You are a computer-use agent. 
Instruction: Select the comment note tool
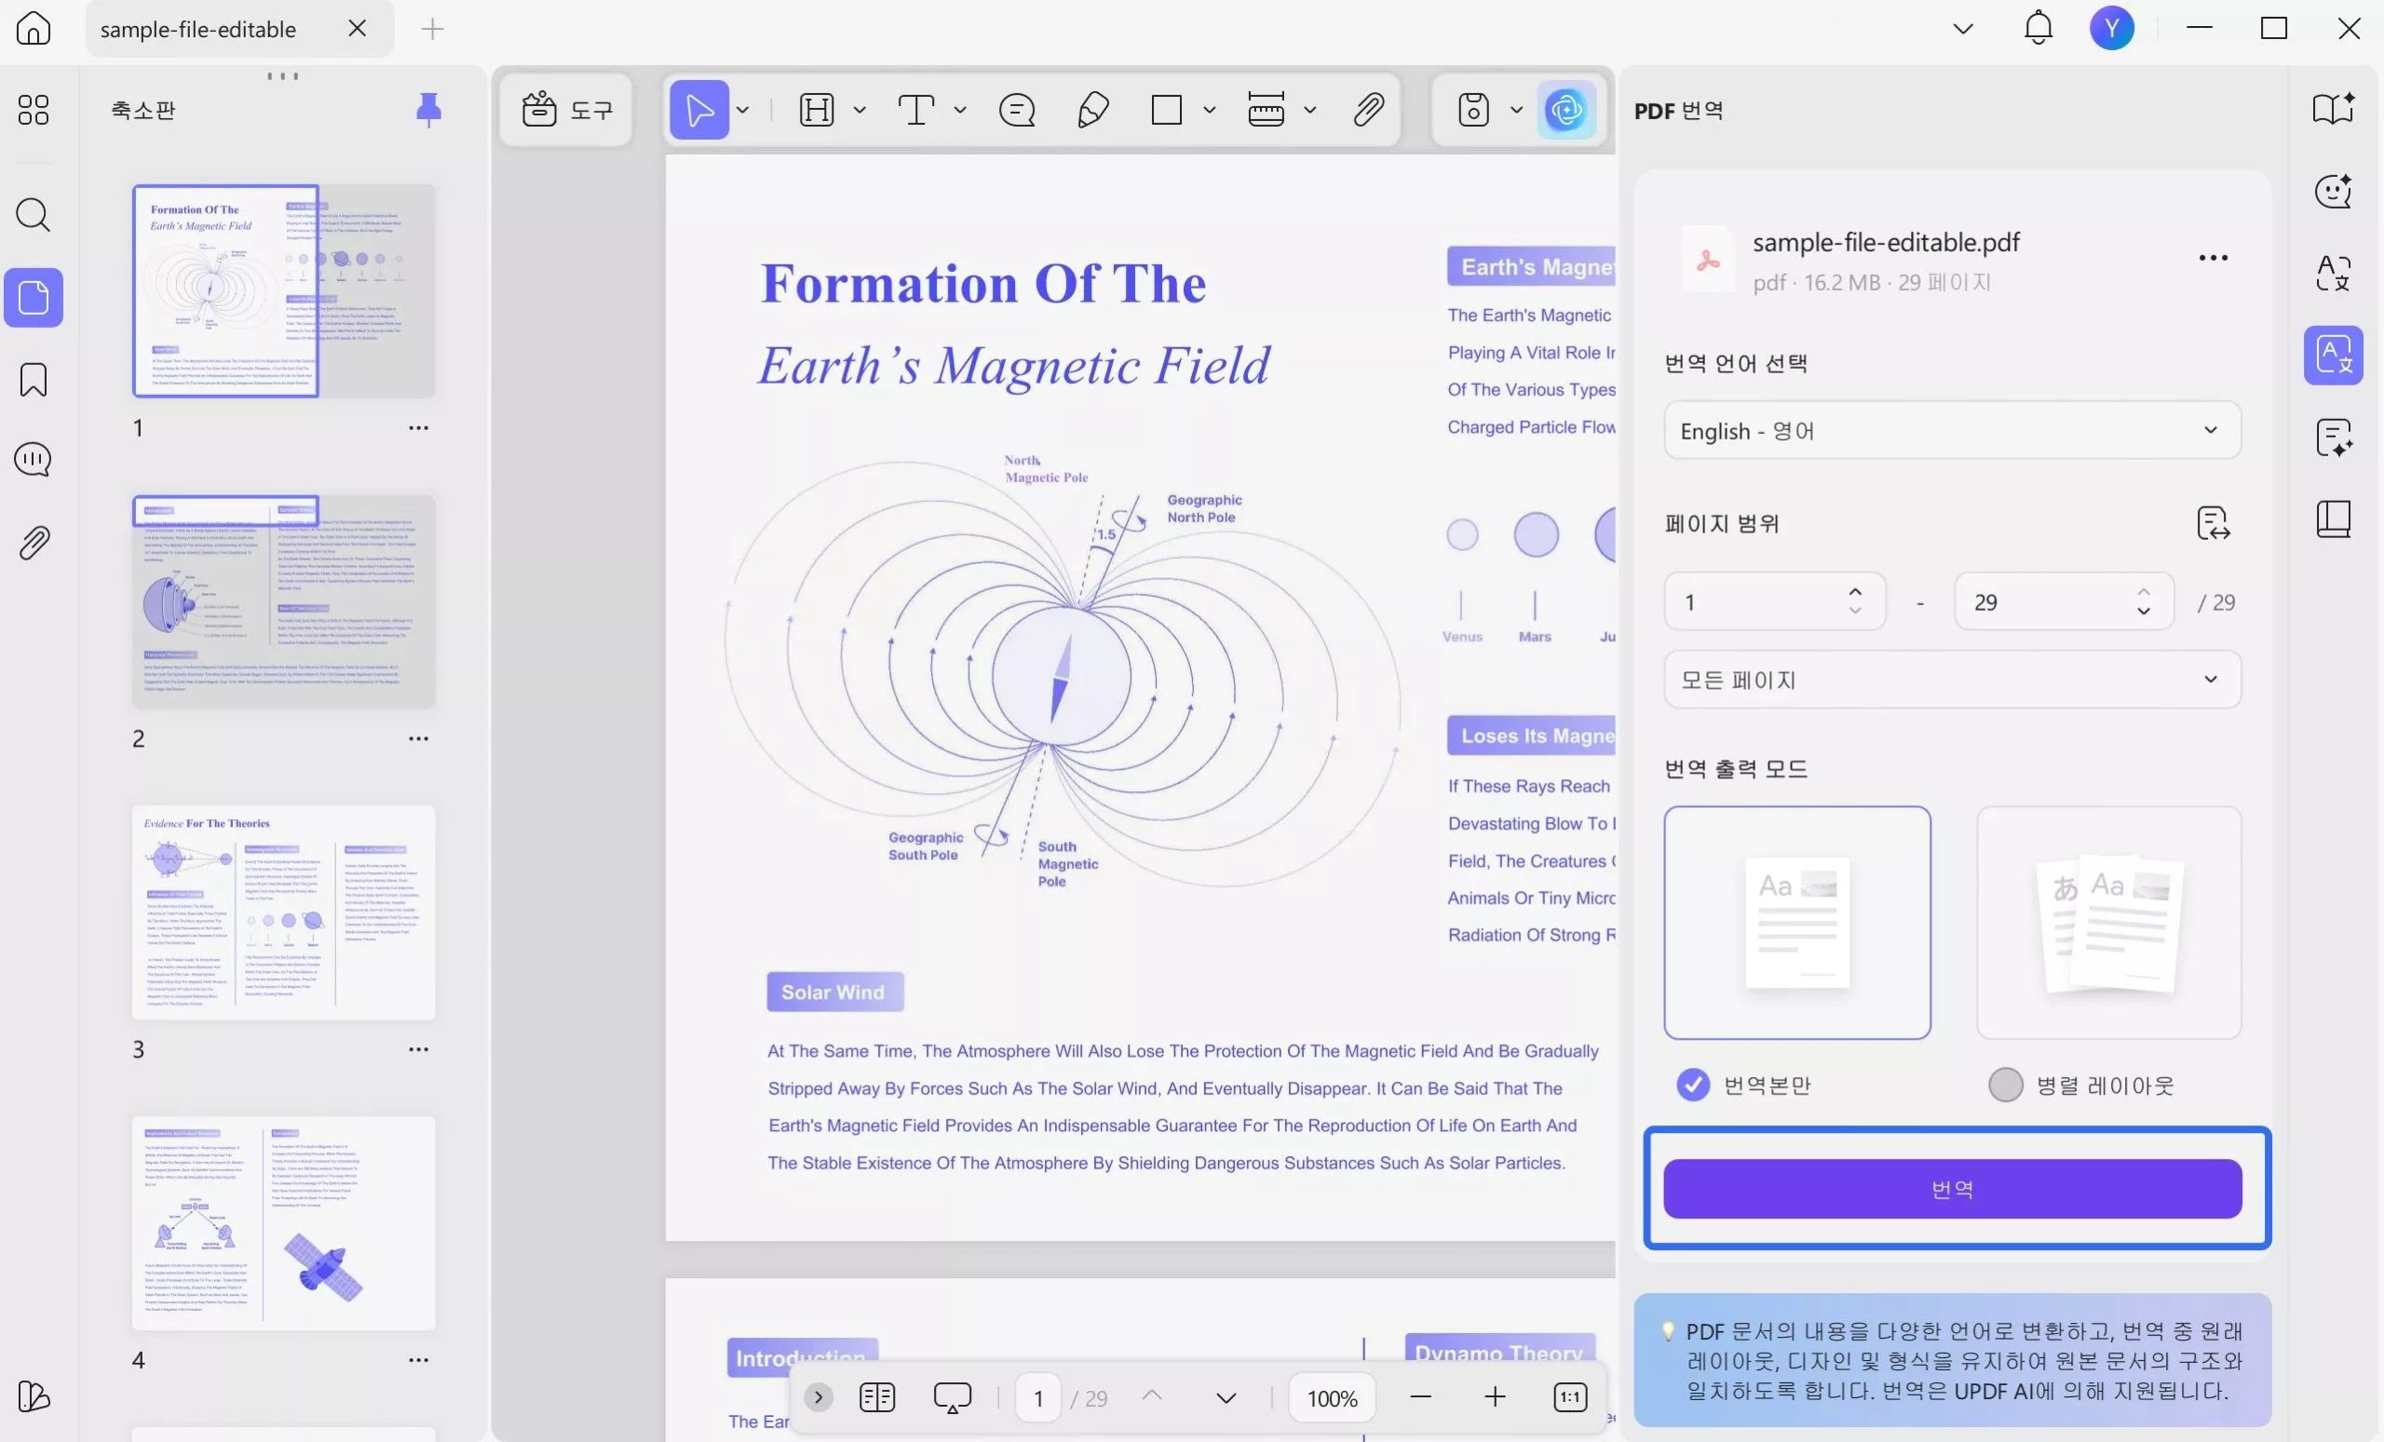1017,109
